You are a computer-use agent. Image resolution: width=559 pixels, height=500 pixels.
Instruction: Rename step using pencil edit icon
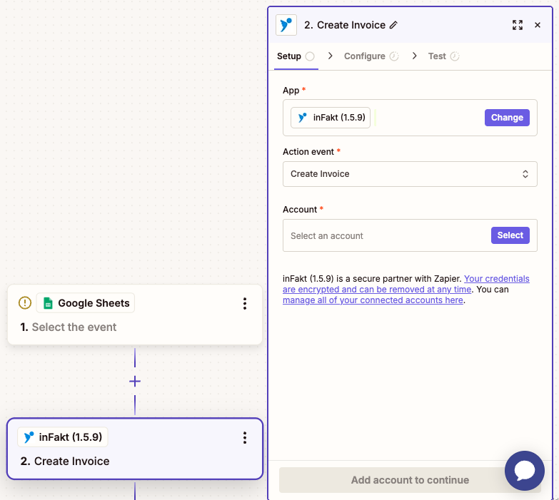click(393, 25)
